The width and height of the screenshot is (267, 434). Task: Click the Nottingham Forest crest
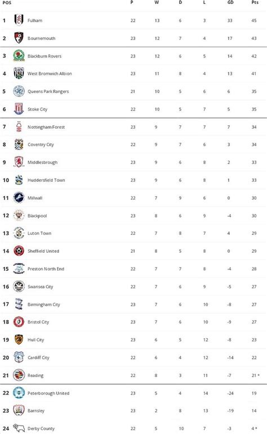coord(19,127)
